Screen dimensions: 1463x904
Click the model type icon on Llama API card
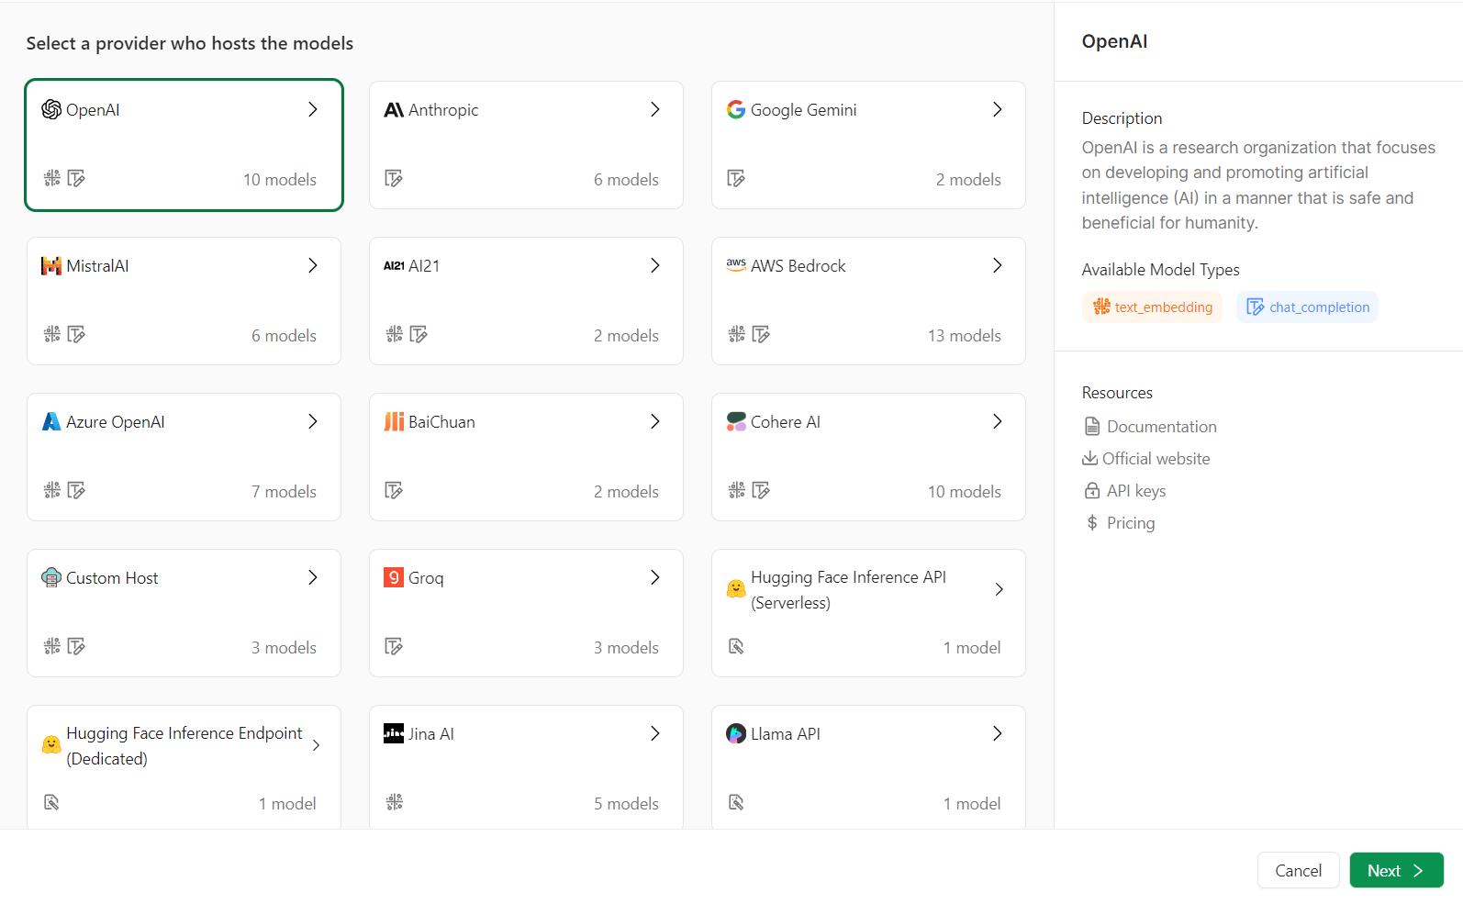pyautogui.click(x=736, y=802)
